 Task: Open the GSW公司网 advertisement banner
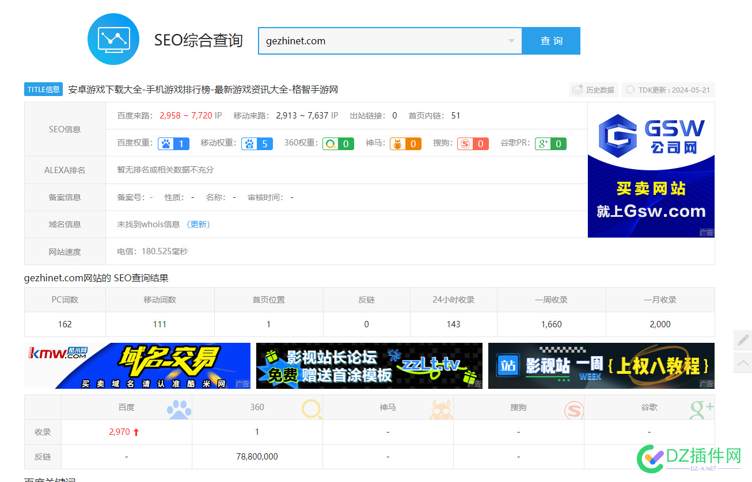651,170
